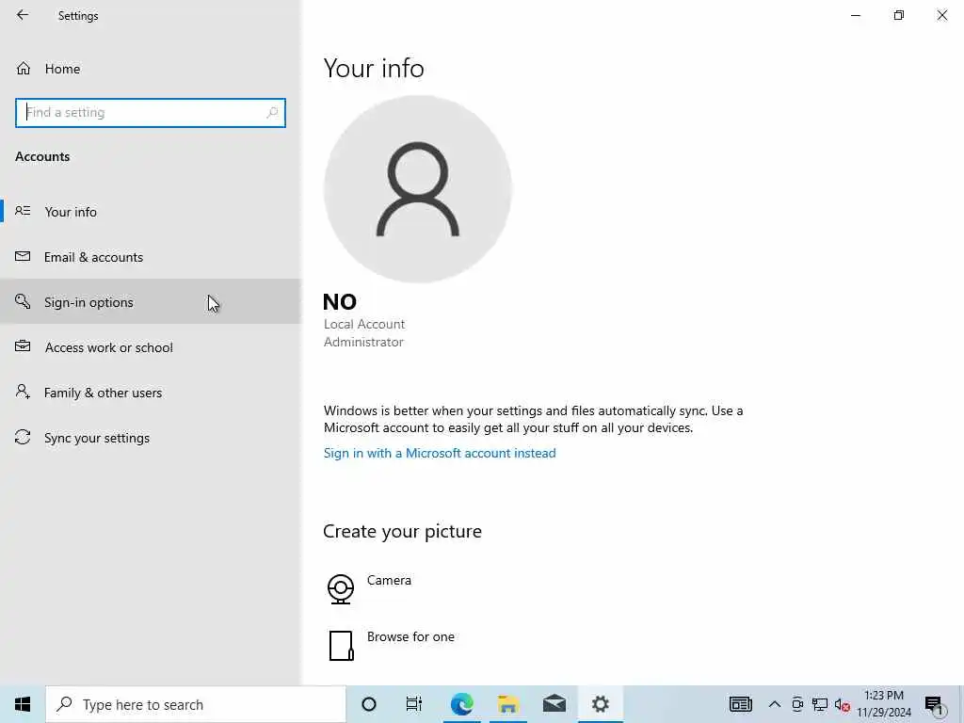This screenshot has width=964, height=723.
Task: Click the Accounts heading in the sidebar
Action: (x=42, y=157)
